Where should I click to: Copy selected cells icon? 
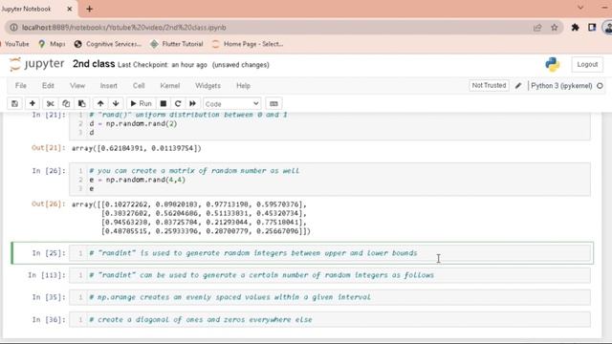66,104
